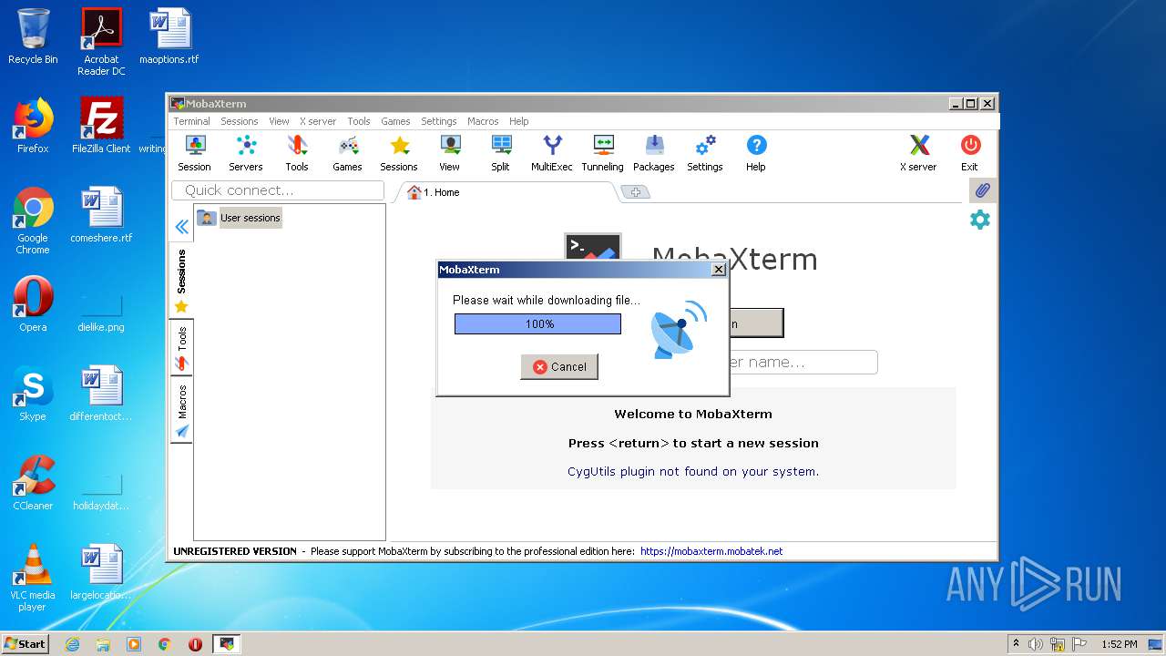Screen dimensions: 1166x656
Task: Open comeshere.rtf desktop file
Action: coord(101,215)
